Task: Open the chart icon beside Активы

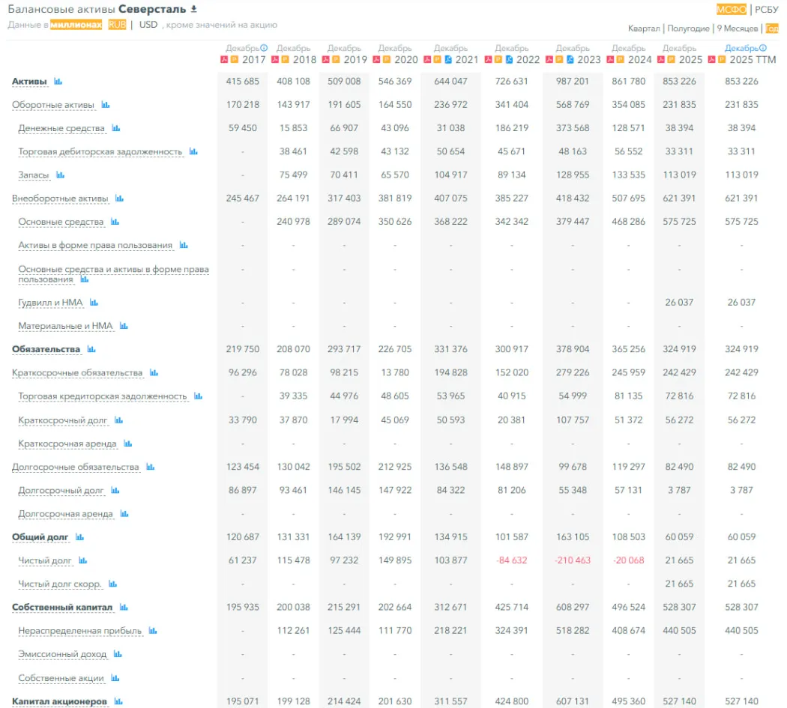Action: click(x=58, y=81)
